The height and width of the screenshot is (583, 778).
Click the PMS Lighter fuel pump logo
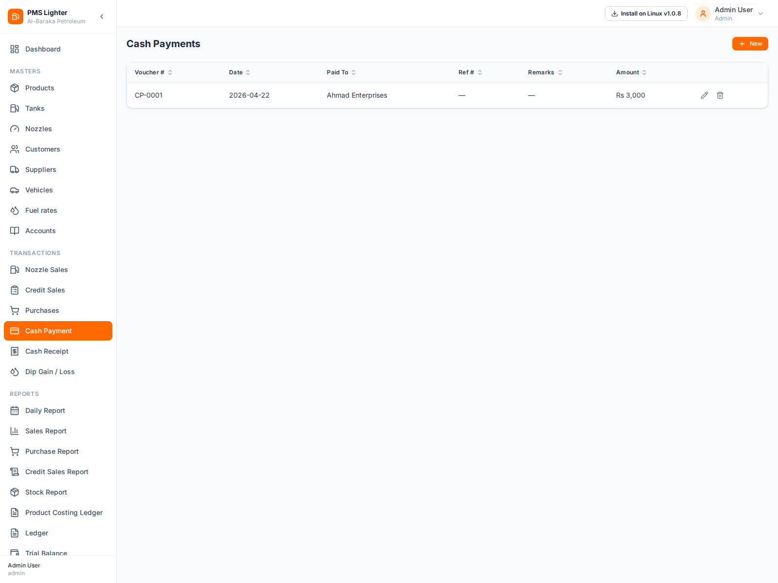(x=16, y=17)
